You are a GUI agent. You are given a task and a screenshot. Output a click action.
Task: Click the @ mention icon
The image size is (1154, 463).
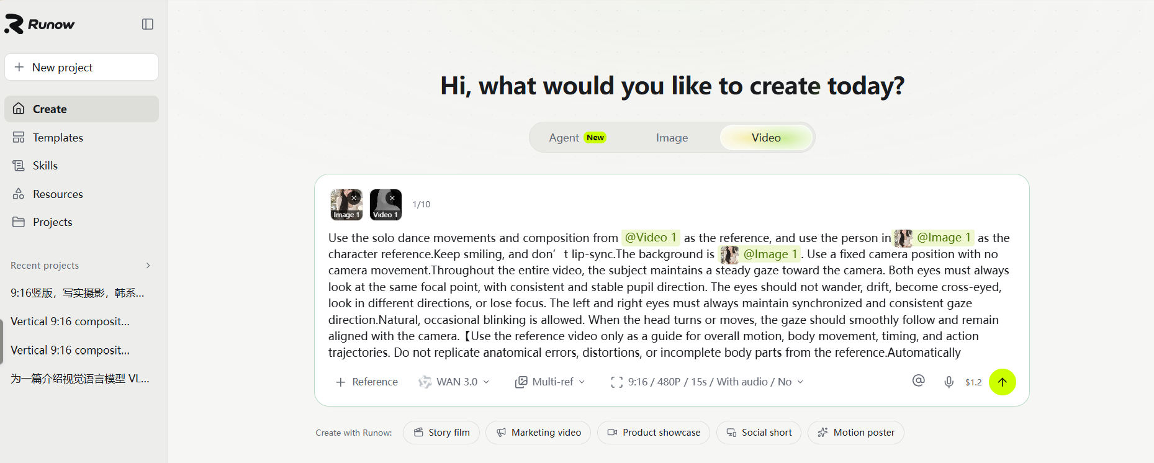(x=919, y=380)
